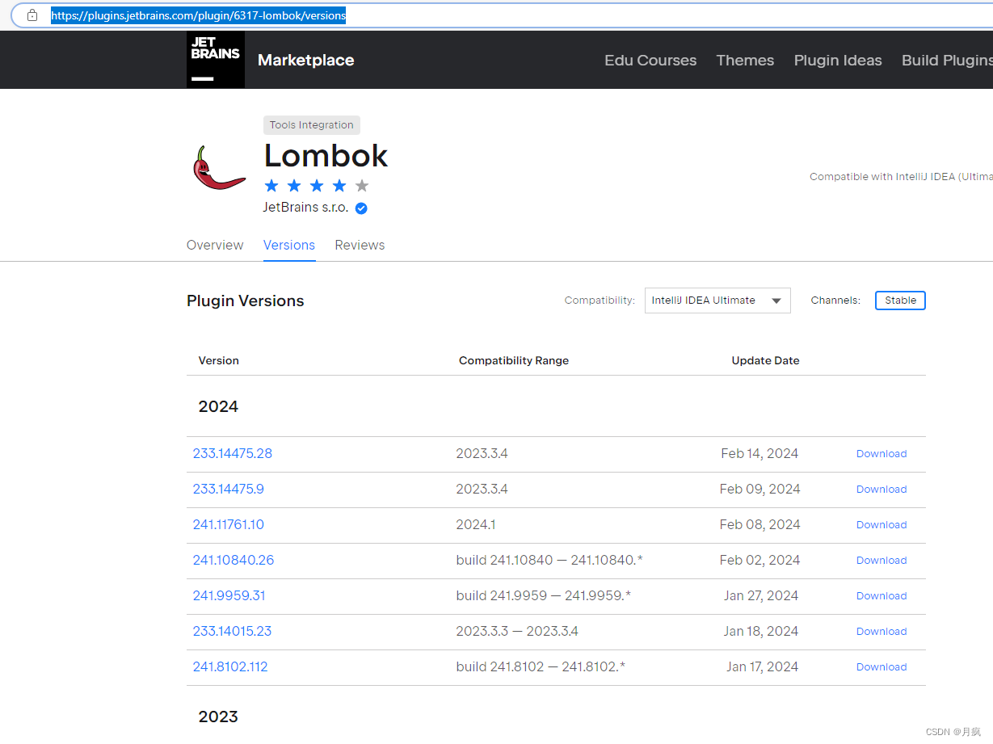The width and height of the screenshot is (993, 744).
Task: Click the Jan 17, 2024 date cell
Action: (x=762, y=667)
